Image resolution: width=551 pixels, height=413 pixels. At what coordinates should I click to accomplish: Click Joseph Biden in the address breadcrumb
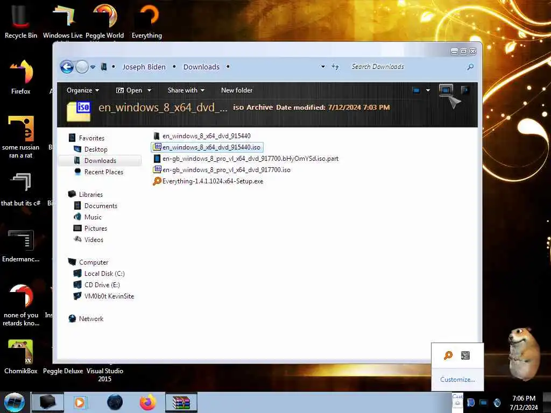144,67
